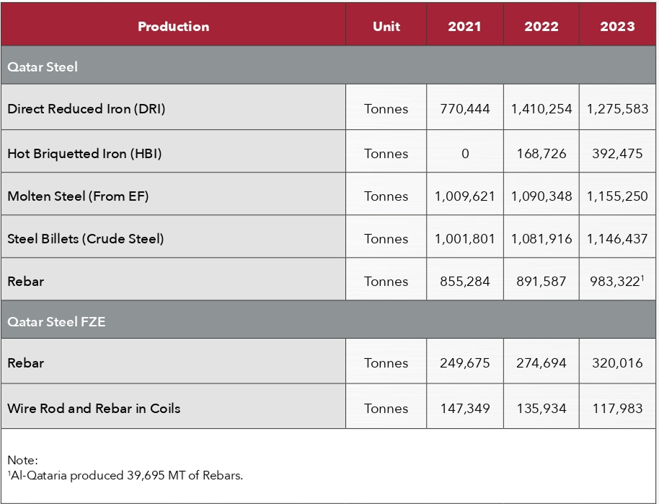Click the 2023 column header
This screenshot has width=659, height=504.
click(617, 27)
